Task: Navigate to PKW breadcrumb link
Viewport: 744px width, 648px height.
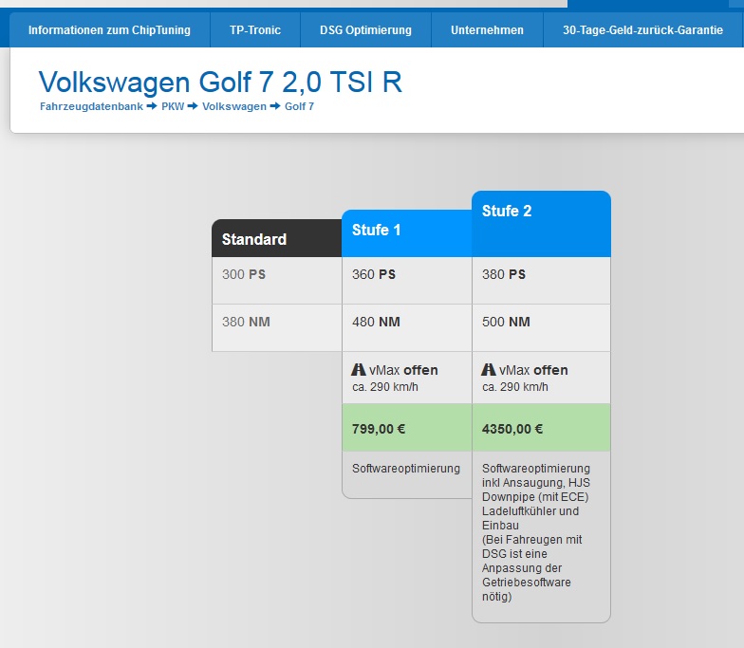Action: coord(173,106)
